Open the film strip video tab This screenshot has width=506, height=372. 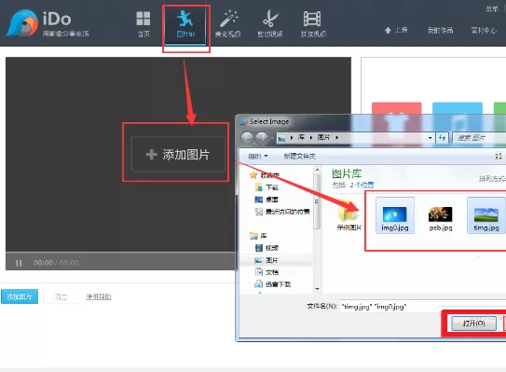coord(313,24)
